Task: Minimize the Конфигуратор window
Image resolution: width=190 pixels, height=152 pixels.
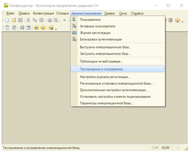Action: pyautogui.click(x=156, y=5)
